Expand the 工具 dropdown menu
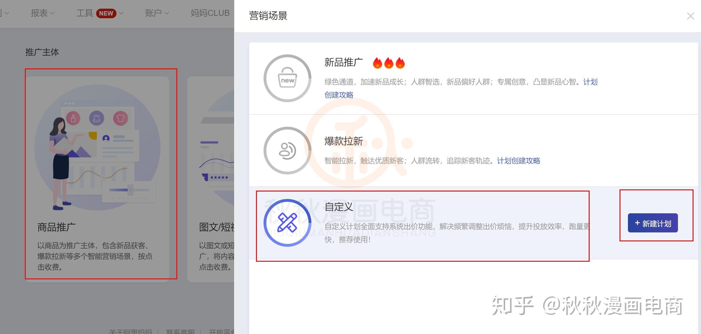Viewport: 701px width, 334px height. 100,13
